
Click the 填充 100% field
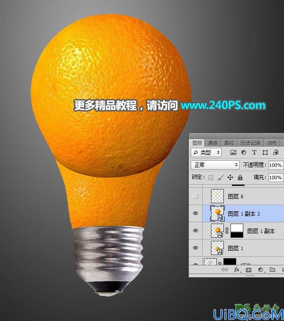pos(276,177)
